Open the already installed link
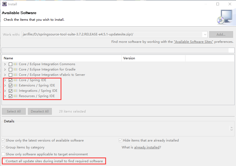 tap(147, 147)
